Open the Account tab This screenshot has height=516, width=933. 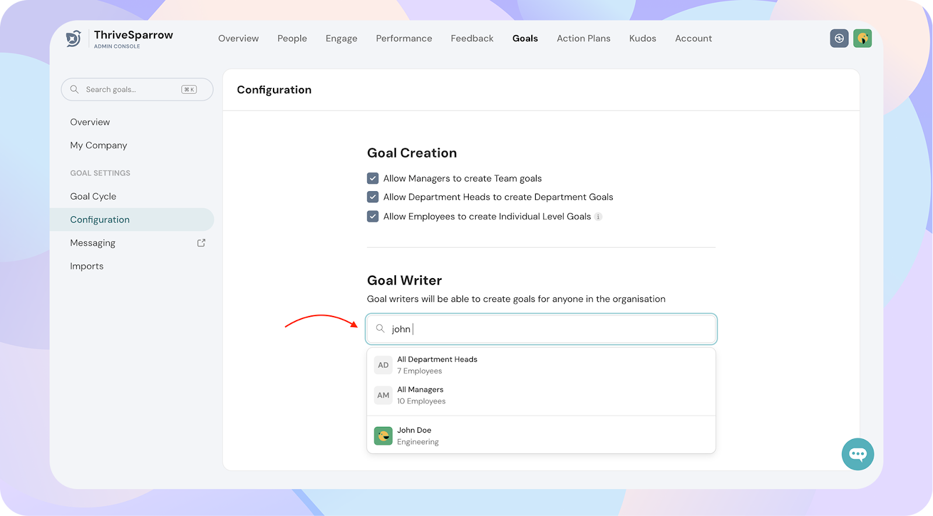click(x=693, y=38)
